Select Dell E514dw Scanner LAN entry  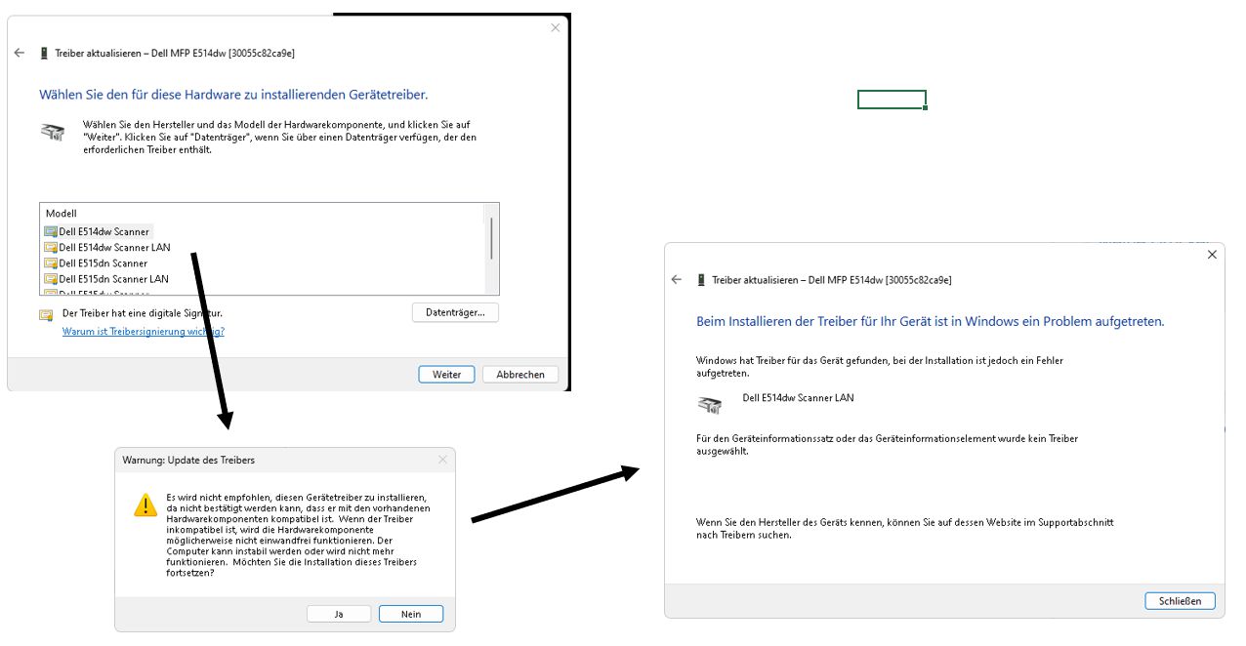pos(114,248)
